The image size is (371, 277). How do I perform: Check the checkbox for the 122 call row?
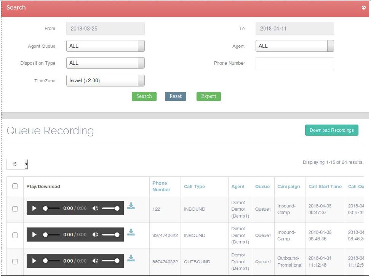click(15, 209)
